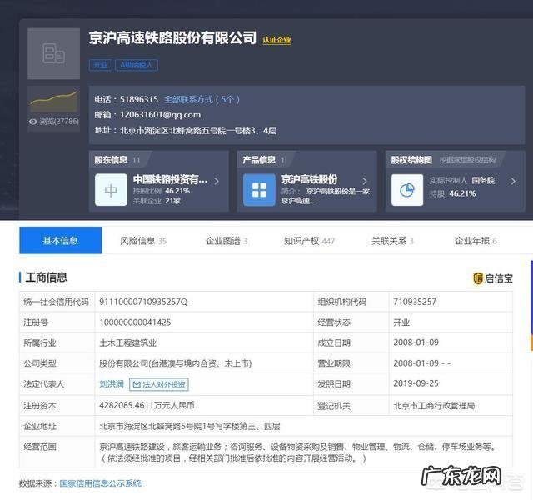Click the 中 shareholder avatar icon
The height and width of the screenshot is (500, 533).
[111, 190]
